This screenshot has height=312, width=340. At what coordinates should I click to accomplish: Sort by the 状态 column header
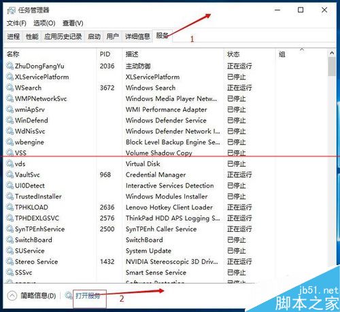233,54
